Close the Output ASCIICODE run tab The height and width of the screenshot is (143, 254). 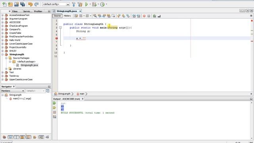point(83,99)
